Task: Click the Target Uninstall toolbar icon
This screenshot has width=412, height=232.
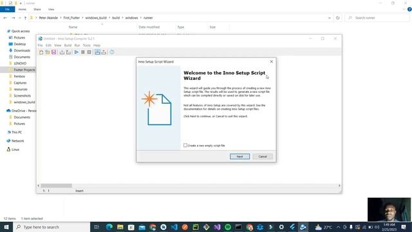Action: 104,52
